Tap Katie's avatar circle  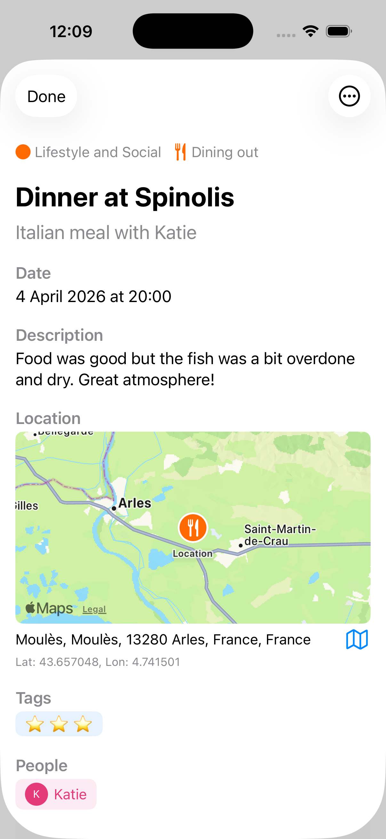36,795
